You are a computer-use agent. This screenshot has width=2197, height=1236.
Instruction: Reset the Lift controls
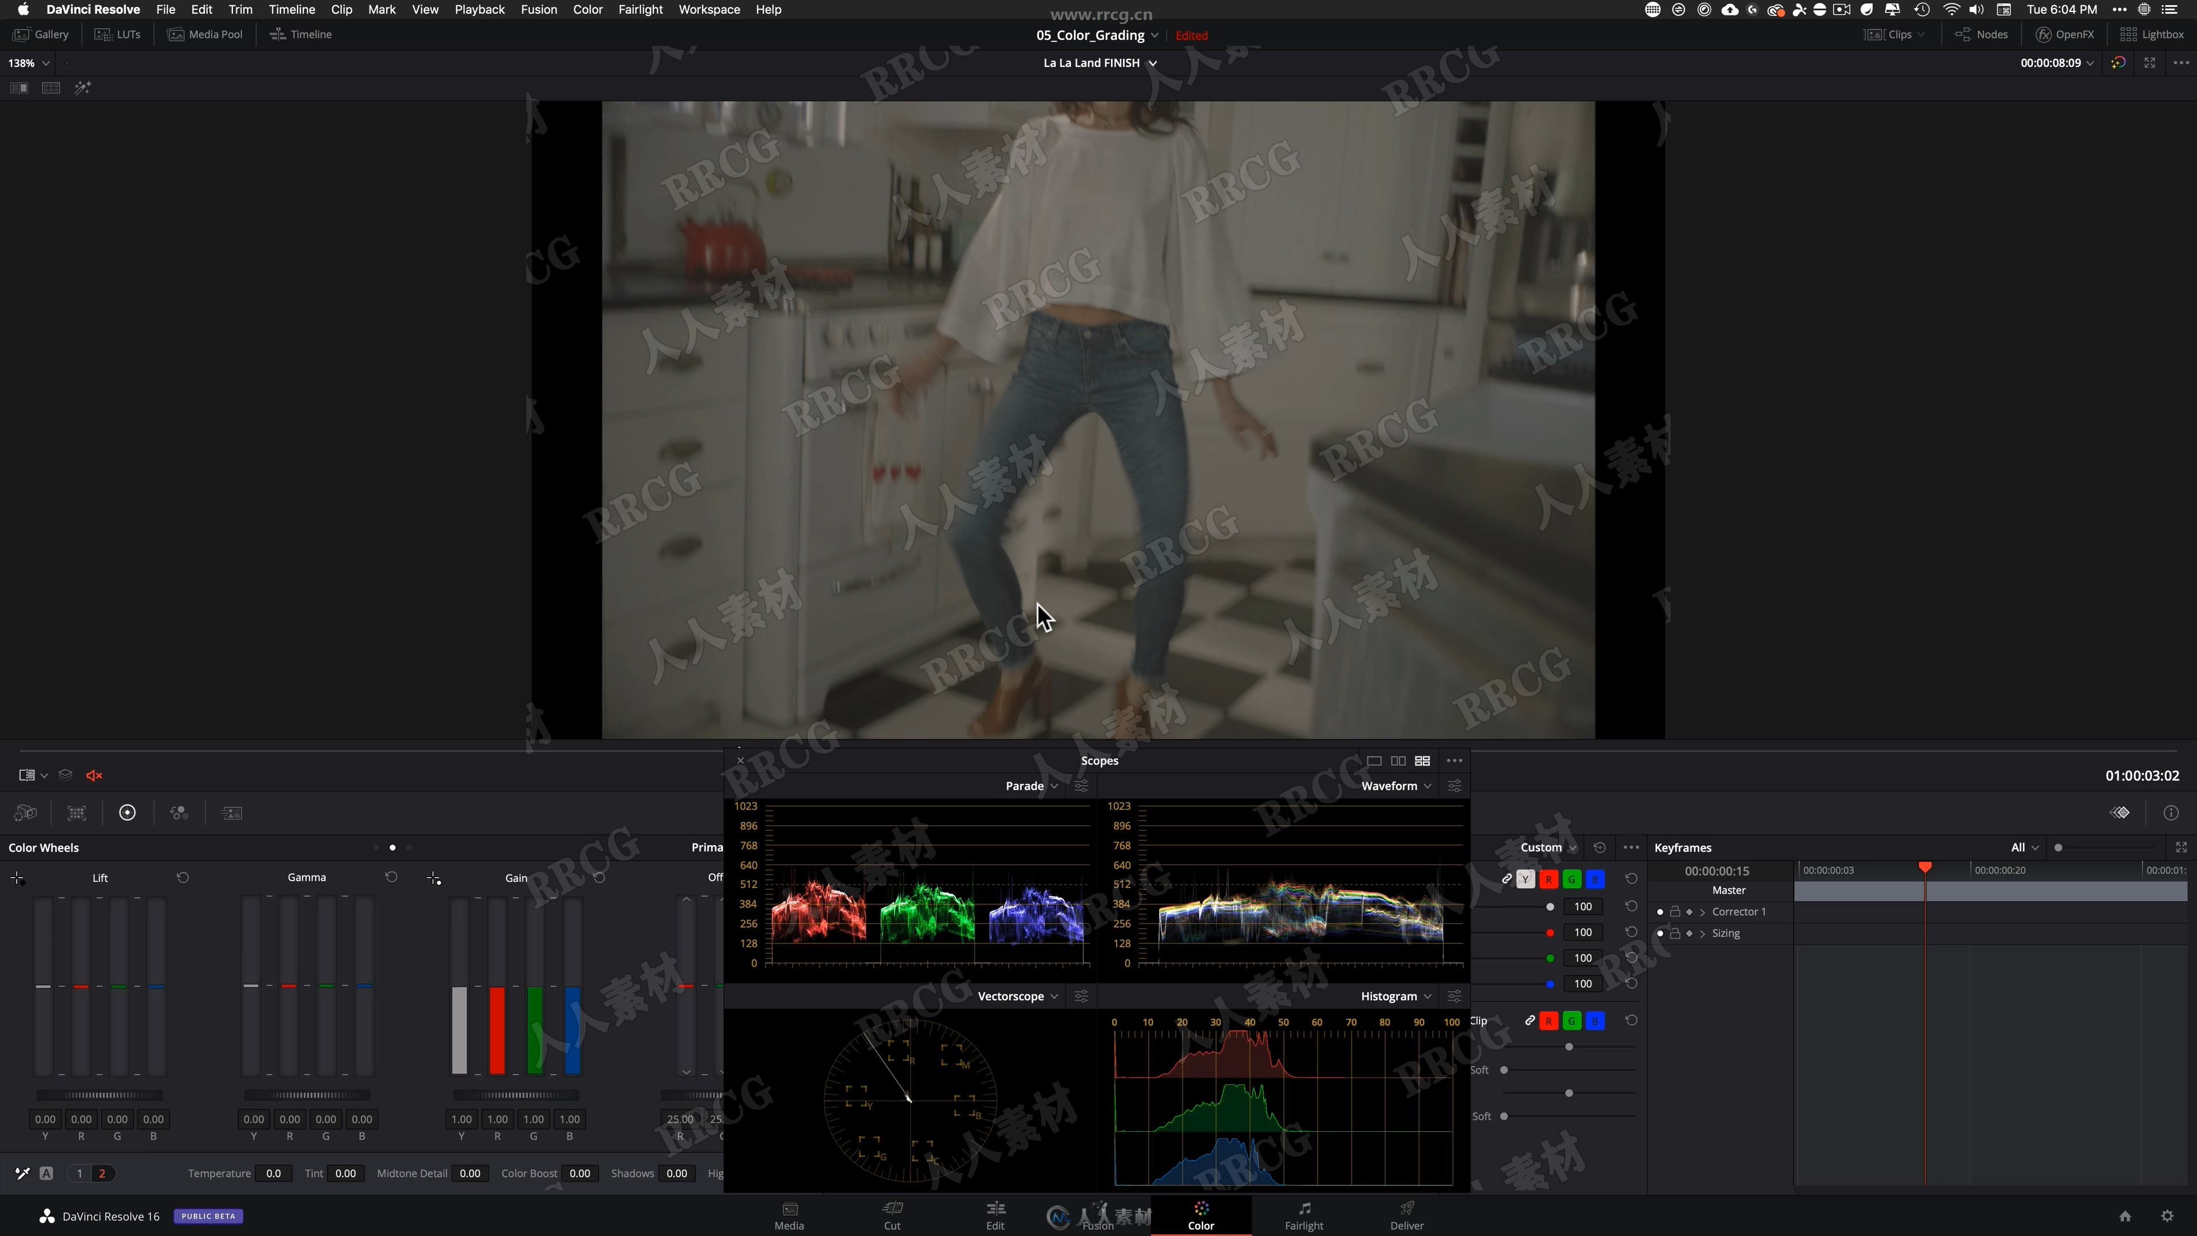(183, 878)
